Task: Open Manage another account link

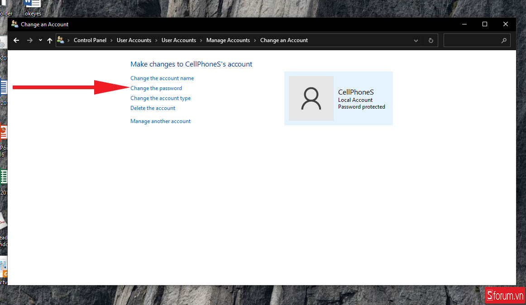Action: point(160,121)
